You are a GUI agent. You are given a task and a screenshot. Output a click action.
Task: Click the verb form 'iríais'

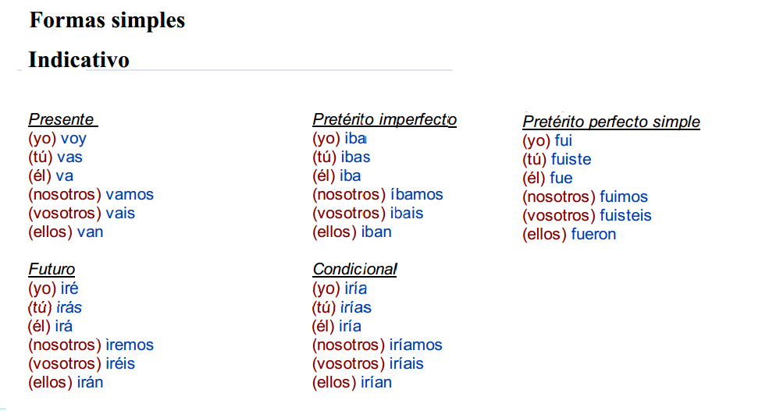[x=407, y=363]
